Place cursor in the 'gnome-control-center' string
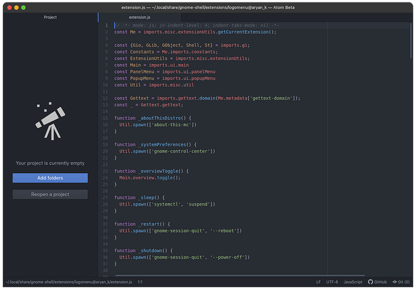The width and height of the screenshot is (416, 290). pos(178,151)
